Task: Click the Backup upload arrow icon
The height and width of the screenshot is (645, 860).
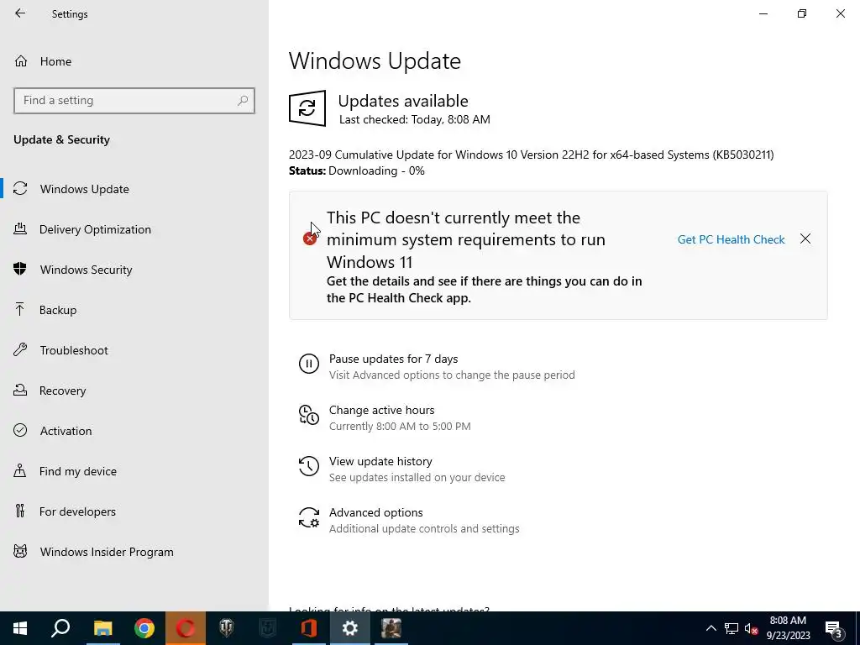Action: pos(20,309)
